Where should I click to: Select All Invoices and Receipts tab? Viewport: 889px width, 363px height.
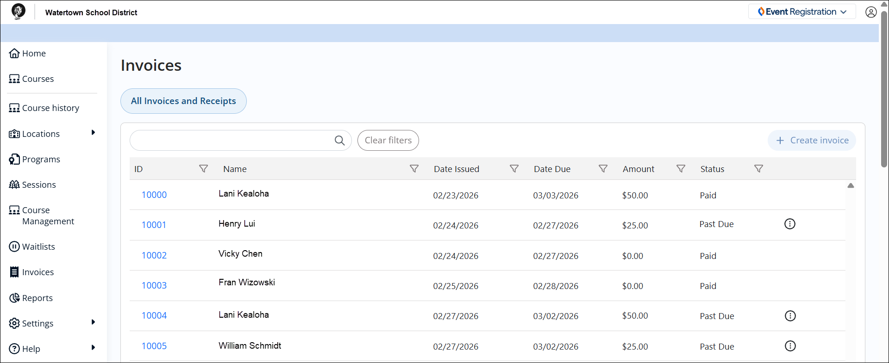[183, 101]
